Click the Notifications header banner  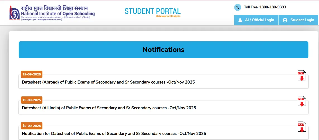[x=163, y=50]
